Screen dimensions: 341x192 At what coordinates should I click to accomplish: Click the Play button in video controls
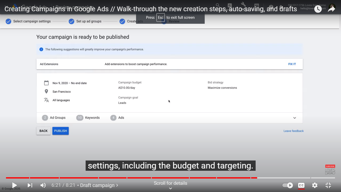(14, 185)
